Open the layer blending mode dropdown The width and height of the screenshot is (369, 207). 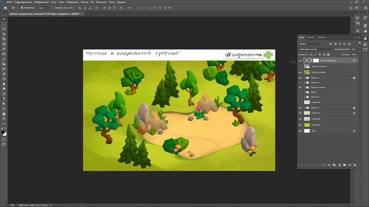point(316,49)
